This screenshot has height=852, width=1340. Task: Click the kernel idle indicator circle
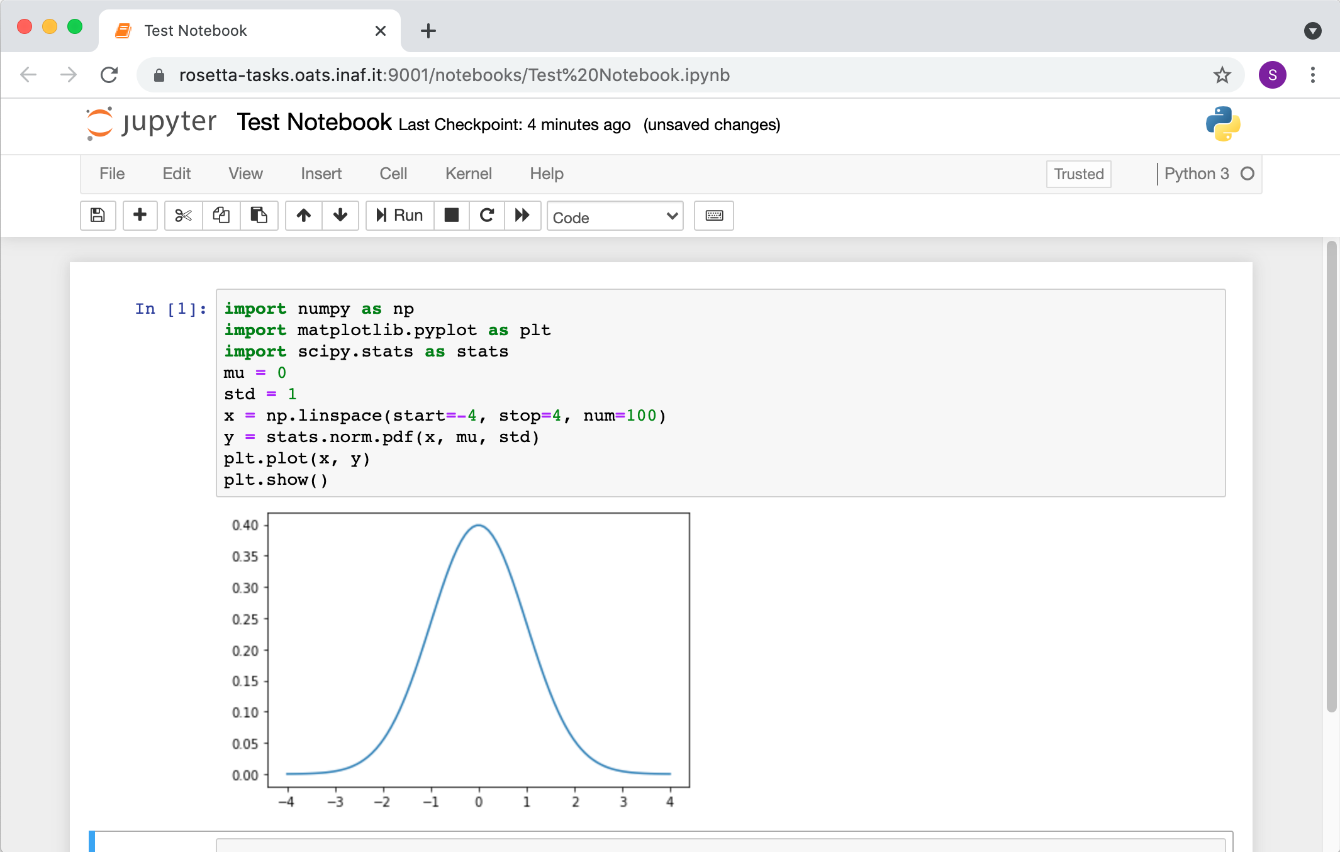[1247, 174]
